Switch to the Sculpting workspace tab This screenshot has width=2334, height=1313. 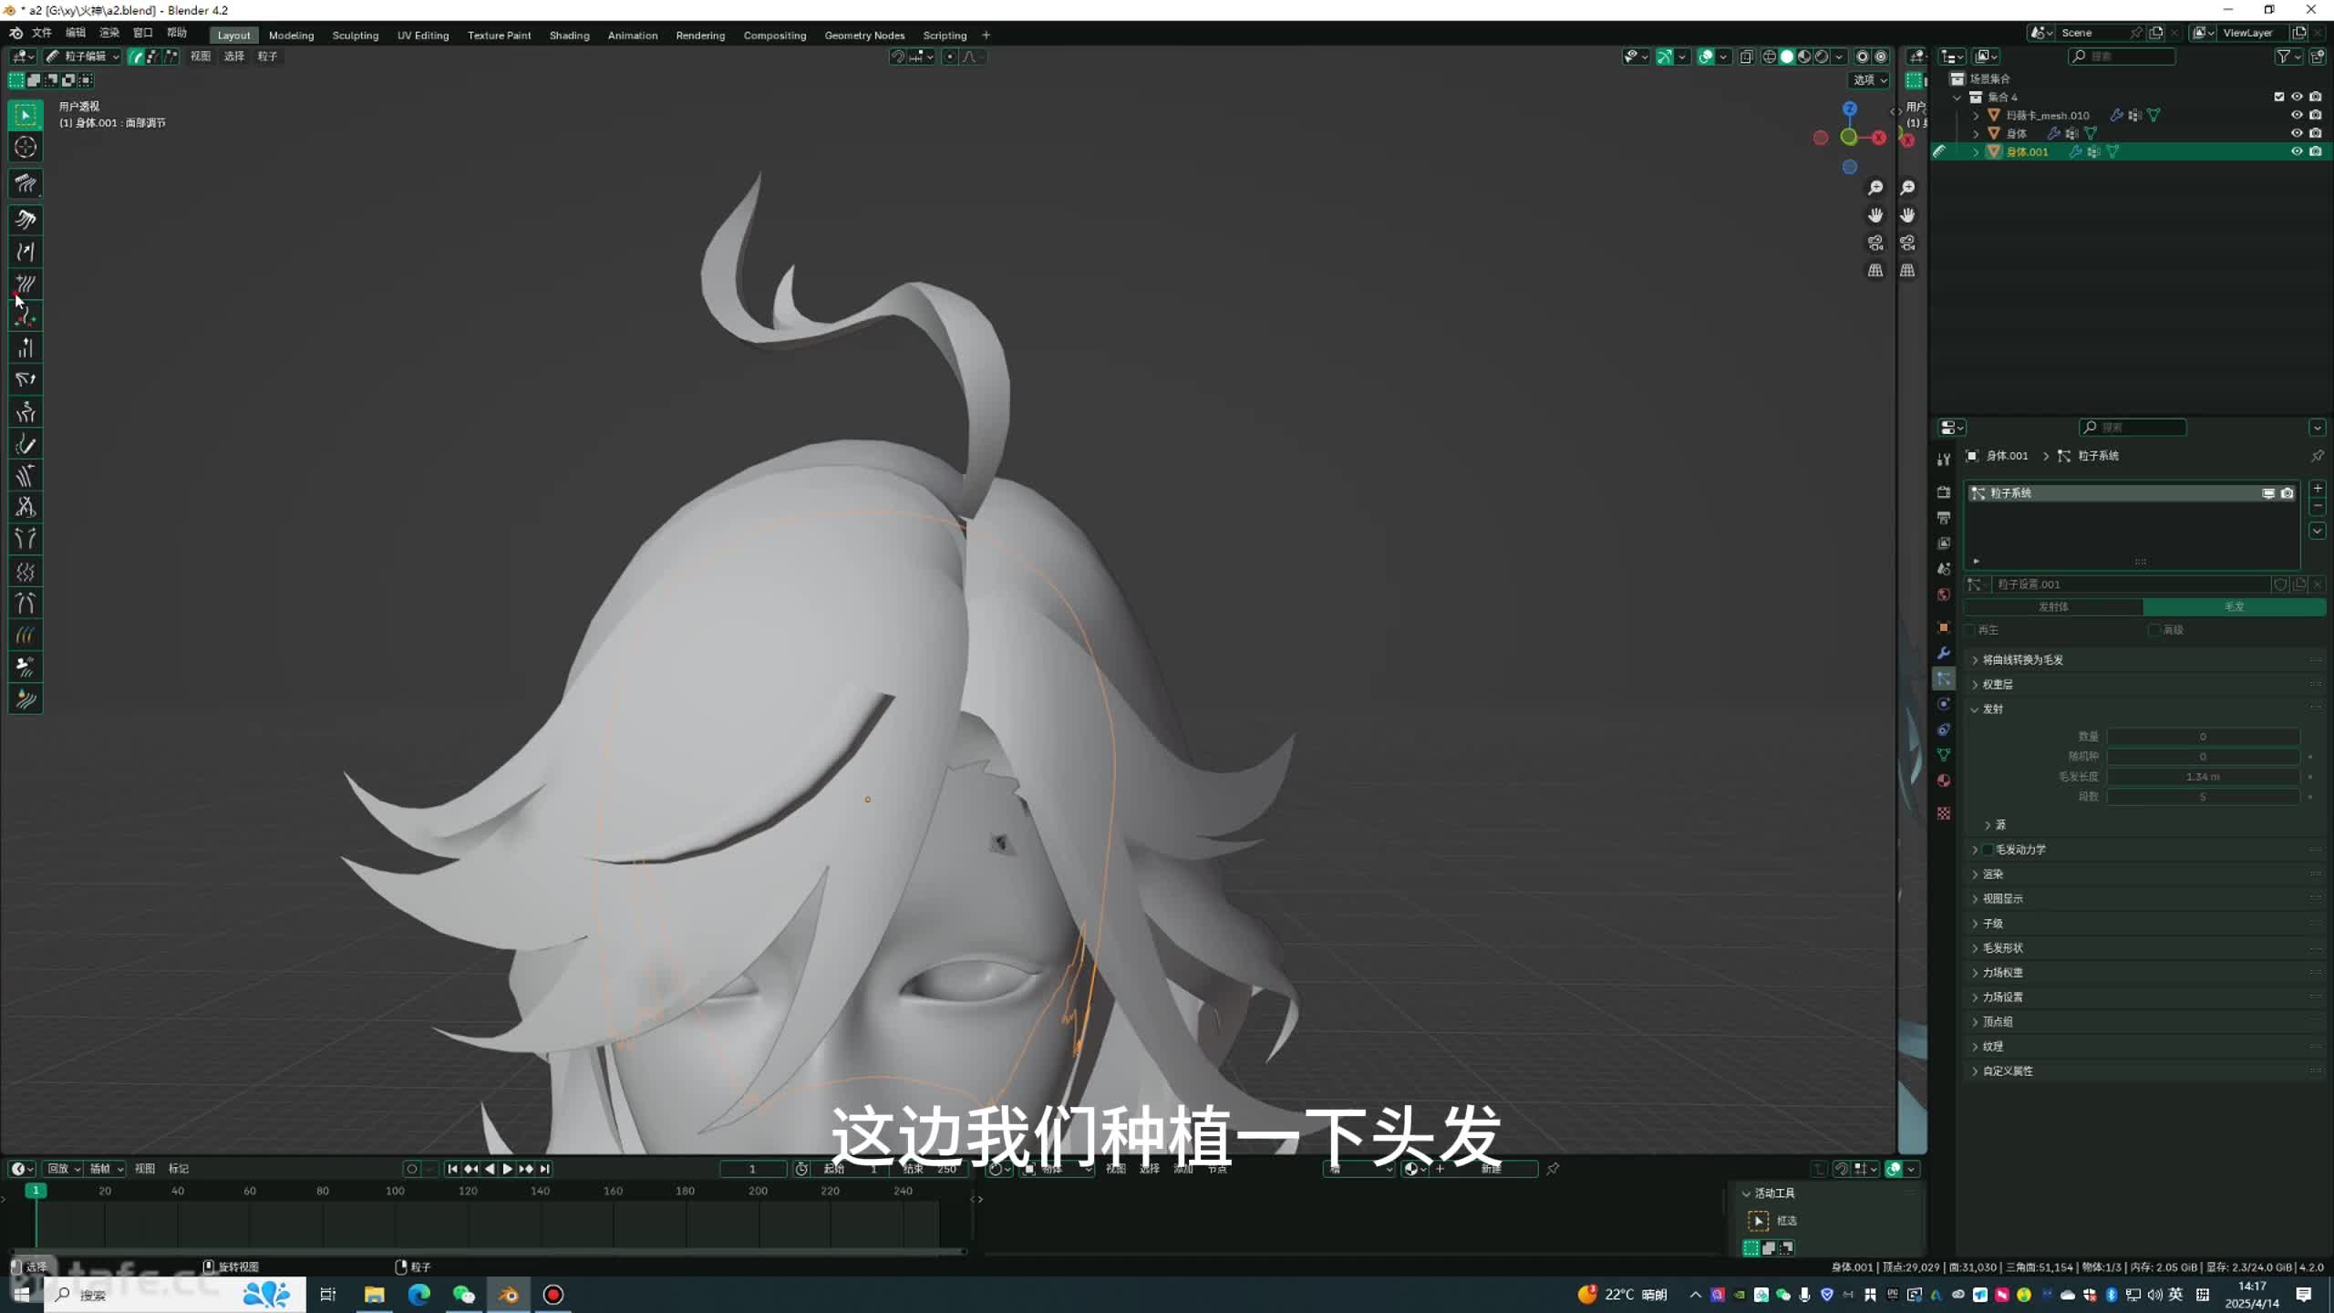click(x=355, y=36)
